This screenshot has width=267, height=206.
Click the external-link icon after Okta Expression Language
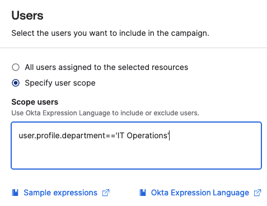click(257, 193)
